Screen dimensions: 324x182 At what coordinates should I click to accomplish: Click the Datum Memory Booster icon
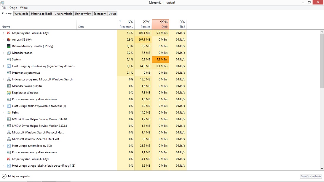(x=9, y=46)
